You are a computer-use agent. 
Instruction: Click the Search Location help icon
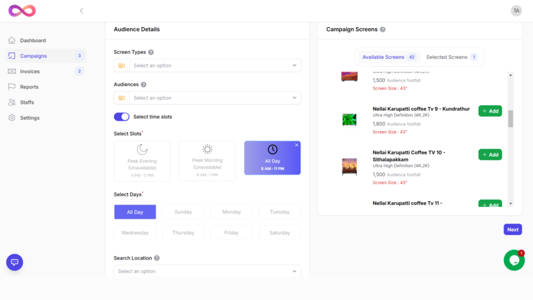pyautogui.click(x=157, y=258)
